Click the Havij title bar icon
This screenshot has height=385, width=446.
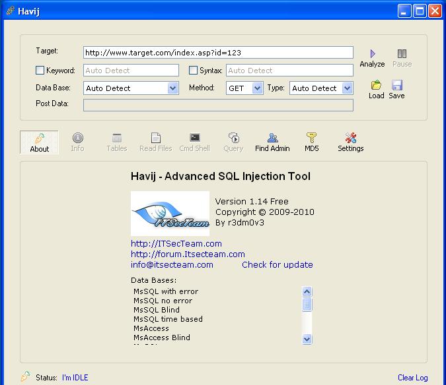[x=11, y=11]
